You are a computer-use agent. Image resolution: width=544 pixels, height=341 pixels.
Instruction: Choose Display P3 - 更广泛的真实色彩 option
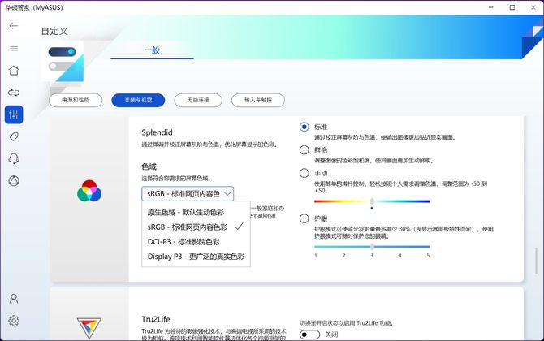pyautogui.click(x=196, y=257)
